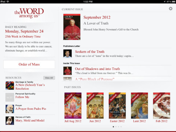This screenshot has height=132, width=176.
Task: Download the Easter 2012 issue cover
Action: pos(117,106)
